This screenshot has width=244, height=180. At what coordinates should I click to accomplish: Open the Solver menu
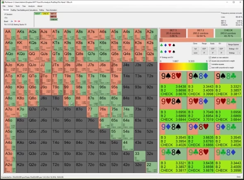10,6
